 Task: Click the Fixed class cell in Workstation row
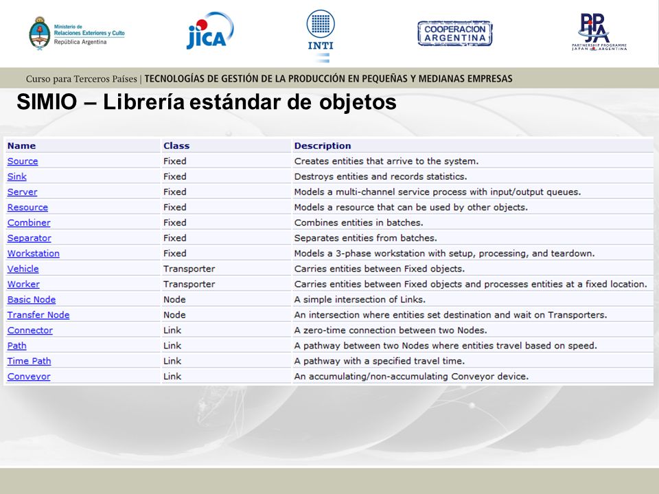click(x=175, y=253)
